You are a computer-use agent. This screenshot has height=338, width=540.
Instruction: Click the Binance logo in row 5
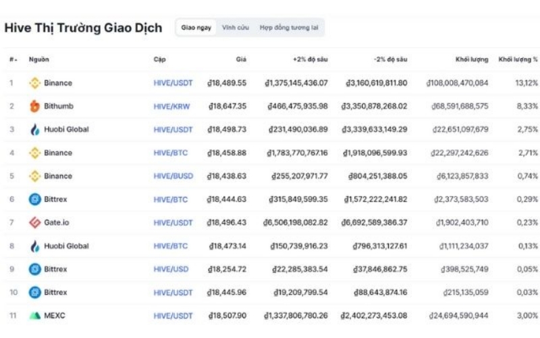click(x=35, y=176)
